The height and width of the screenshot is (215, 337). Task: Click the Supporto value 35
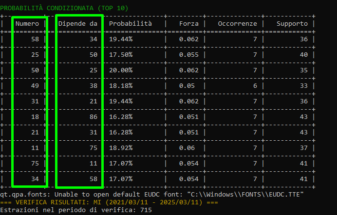(304, 70)
